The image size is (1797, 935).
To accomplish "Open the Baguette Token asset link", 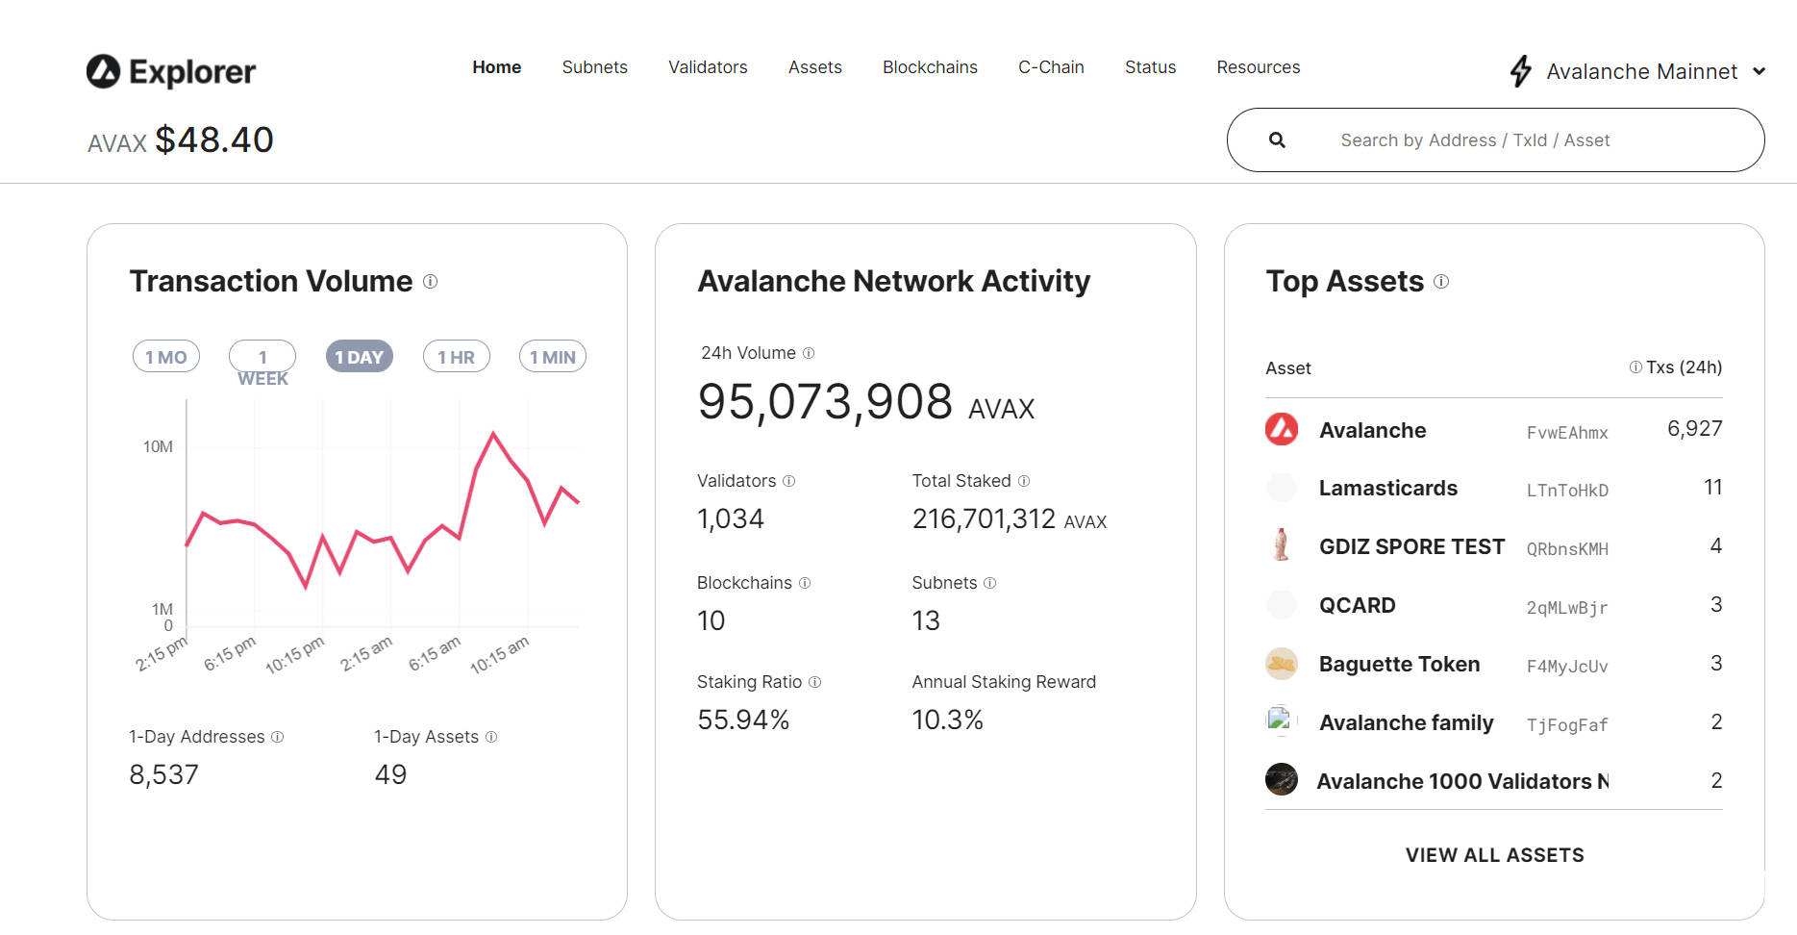I will 1399,664.
